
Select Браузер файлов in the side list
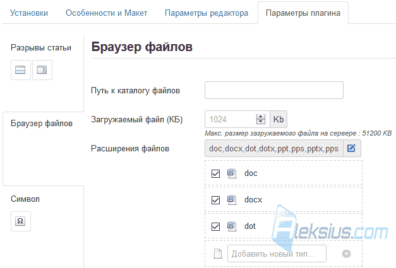[42, 124]
